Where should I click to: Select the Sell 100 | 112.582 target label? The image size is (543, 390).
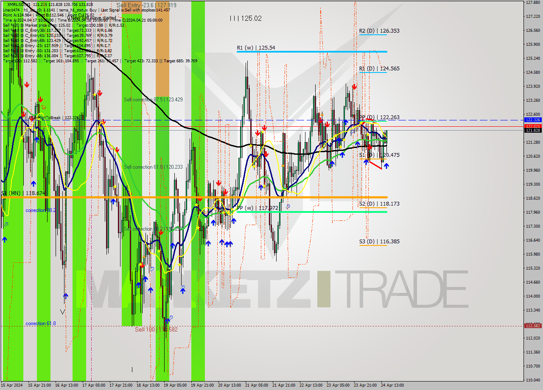point(156,329)
